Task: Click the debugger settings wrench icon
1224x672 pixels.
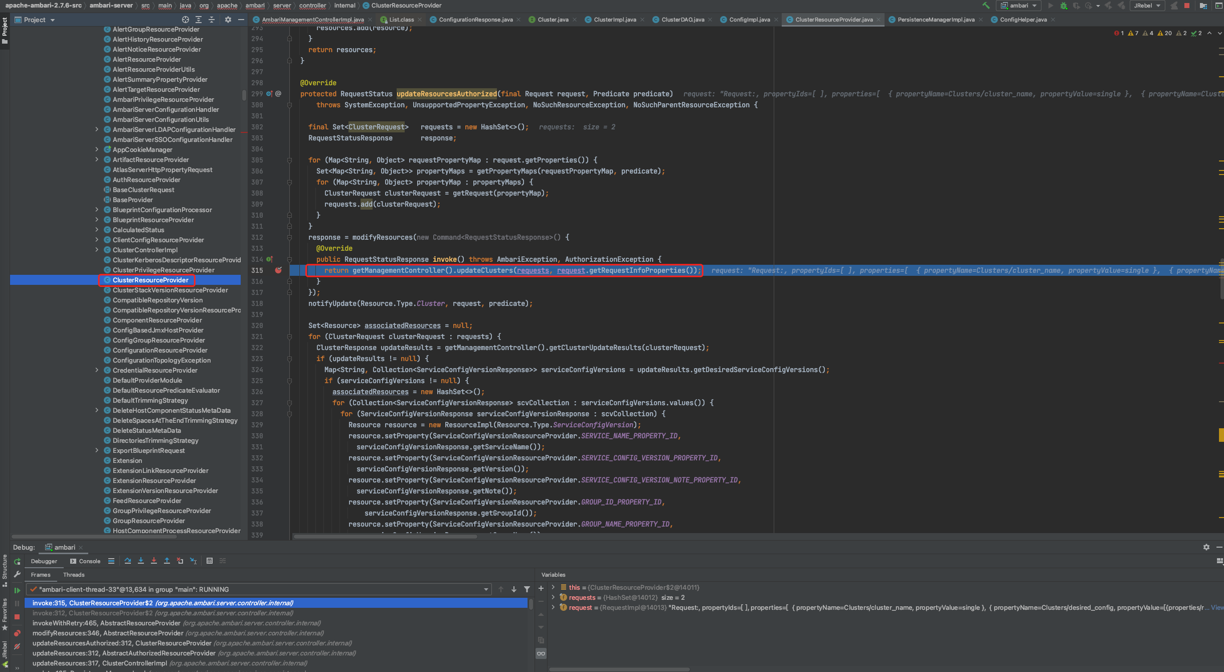Action: tap(17, 574)
